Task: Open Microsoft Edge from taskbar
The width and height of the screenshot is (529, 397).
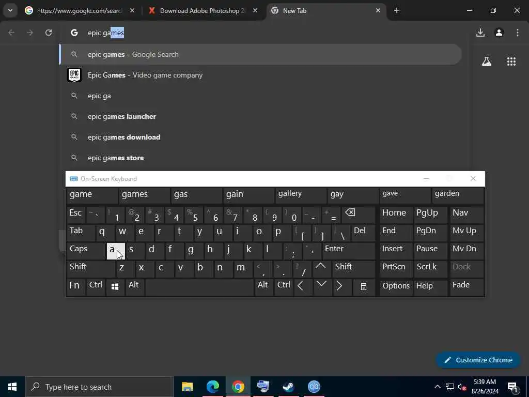Action: [212, 387]
